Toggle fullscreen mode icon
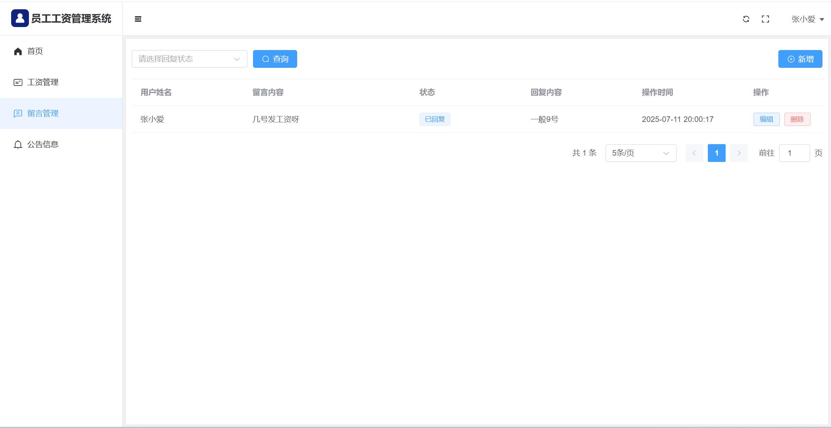The width and height of the screenshot is (831, 428). coord(765,19)
